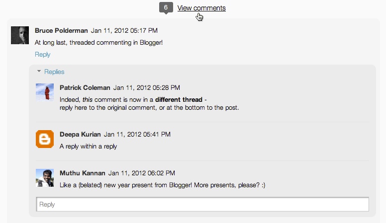Image resolution: width=386 pixels, height=223 pixels.
Task: Open Muthu Kannan's name link
Action: (x=83, y=173)
